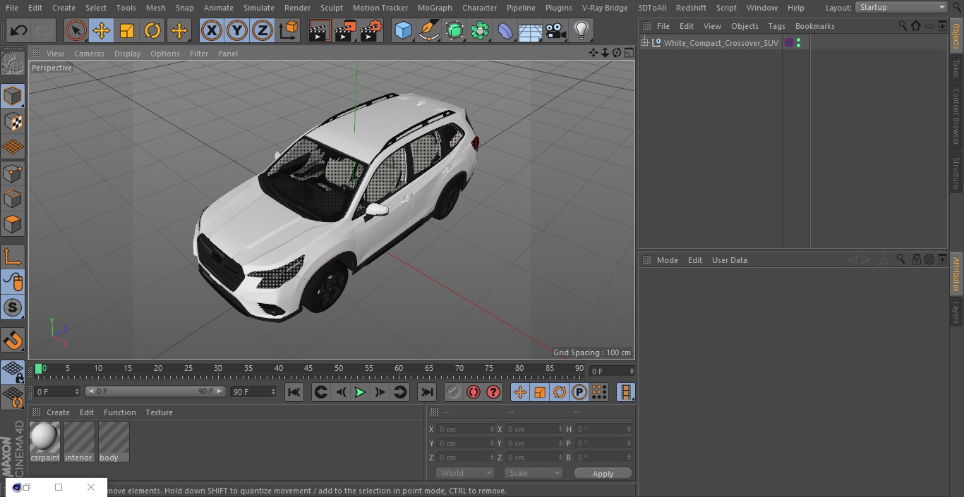This screenshot has height=497, width=964.
Task: Go to start of animation
Action: (294, 392)
